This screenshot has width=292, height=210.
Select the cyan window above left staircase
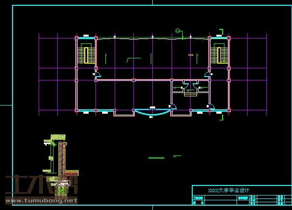[88, 37]
